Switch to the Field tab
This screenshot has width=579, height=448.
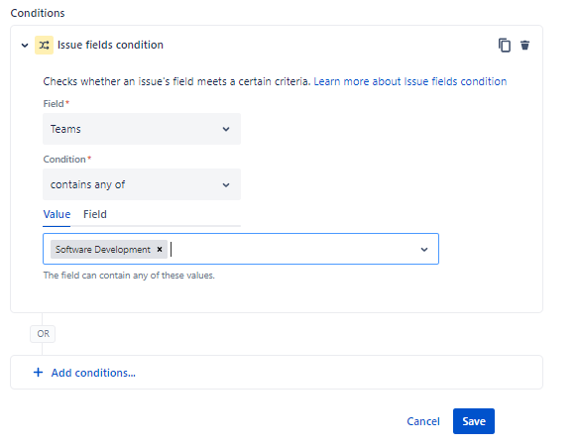click(x=95, y=214)
